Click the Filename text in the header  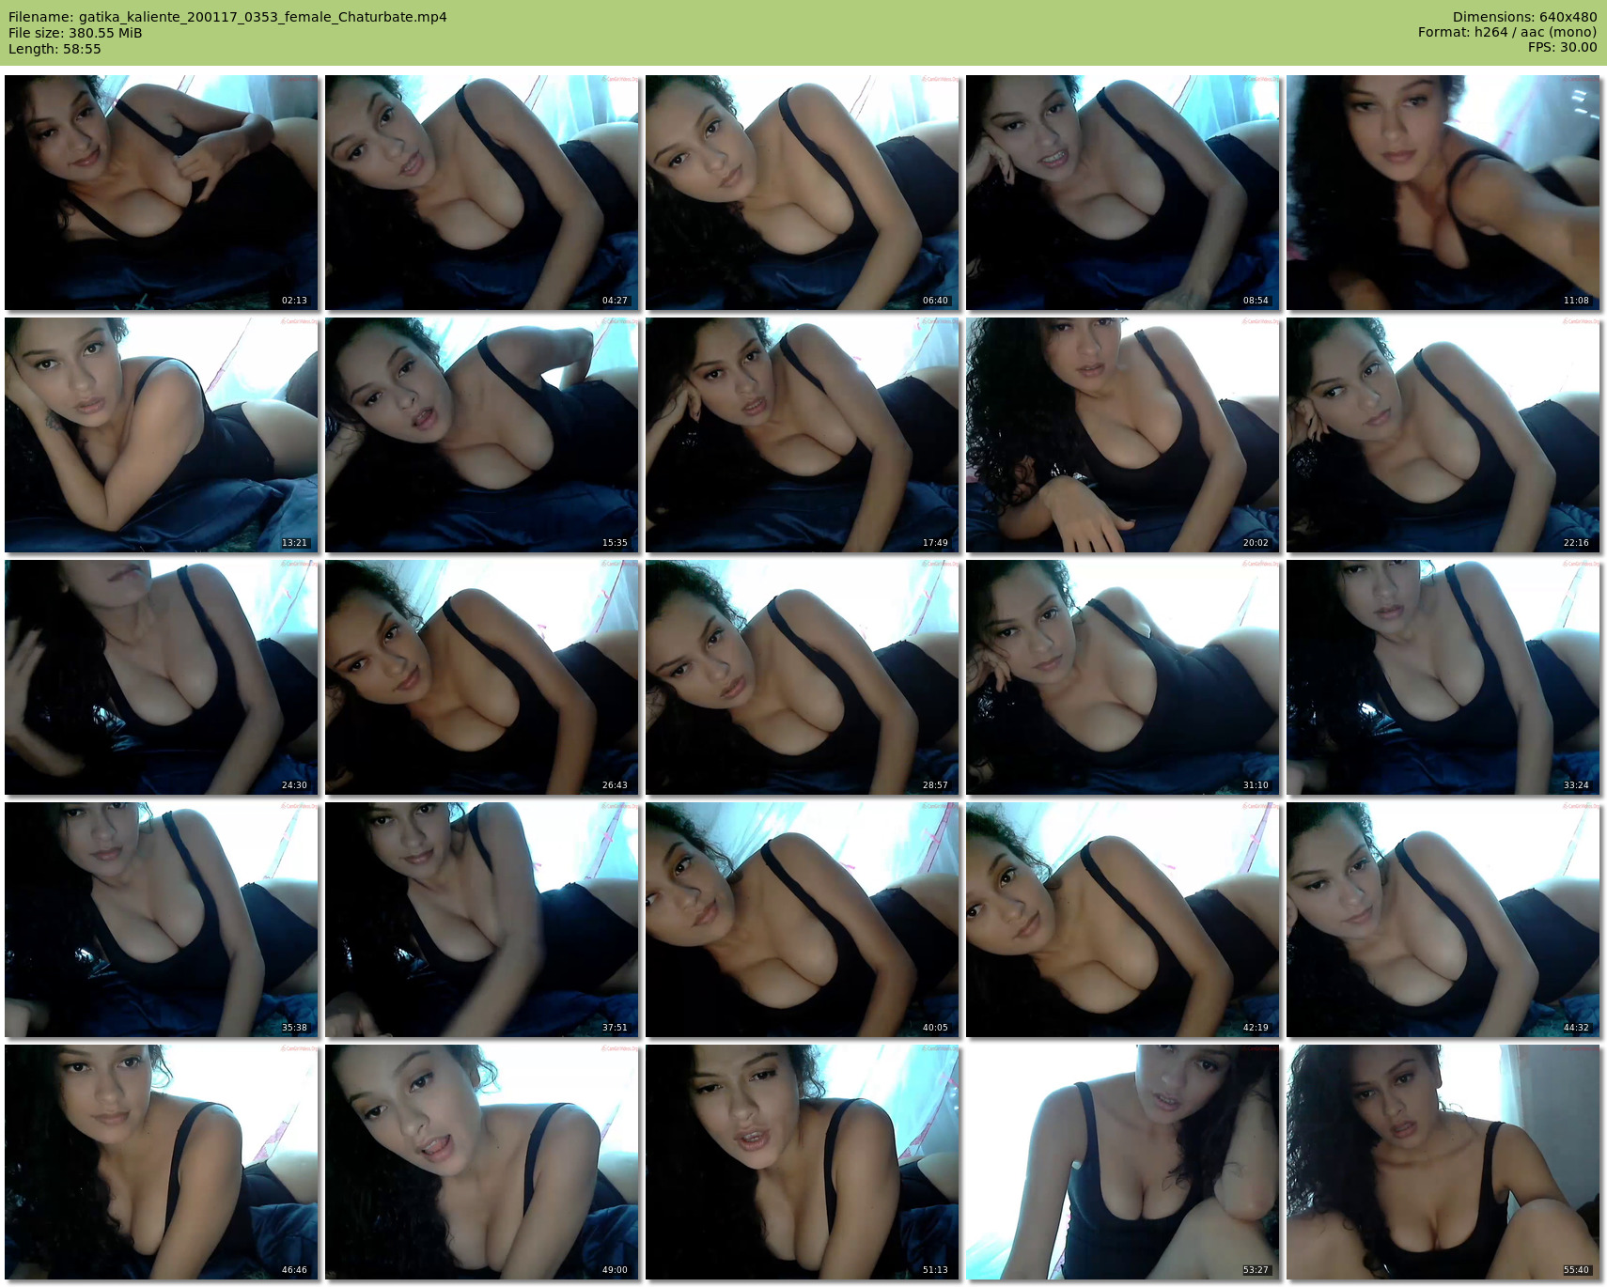[227, 17]
